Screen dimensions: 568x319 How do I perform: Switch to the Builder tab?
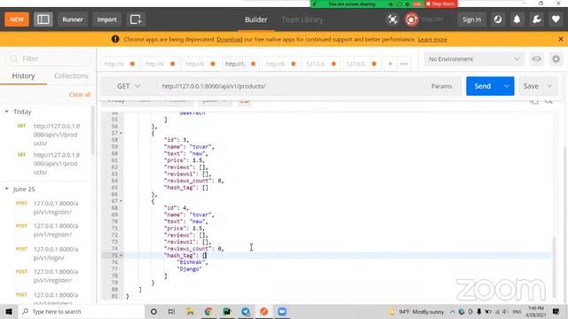coord(256,19)
